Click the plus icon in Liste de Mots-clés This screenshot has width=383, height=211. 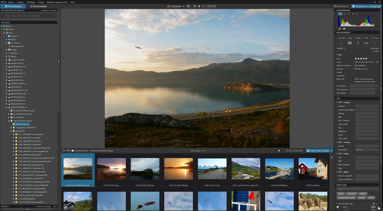373,203
